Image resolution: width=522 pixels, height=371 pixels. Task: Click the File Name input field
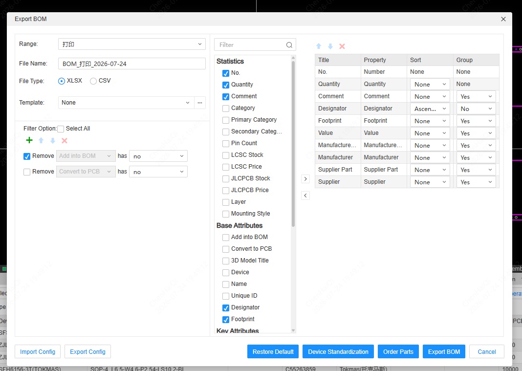point(132,64)
